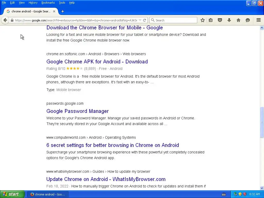
Task: Open the Windows Start button
Action: tap(12, 194)
